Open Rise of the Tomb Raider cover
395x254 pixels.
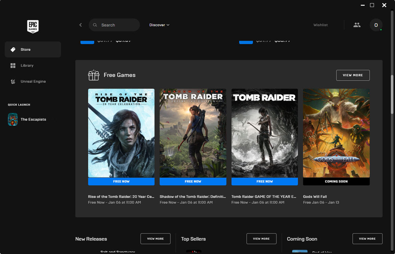pos(121,133)
